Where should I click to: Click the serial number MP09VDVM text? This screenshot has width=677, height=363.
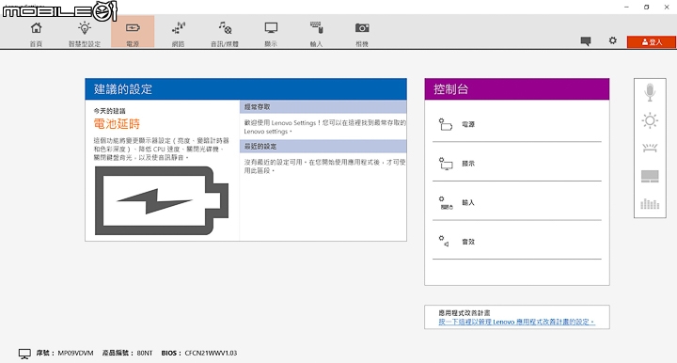(75, 353)
